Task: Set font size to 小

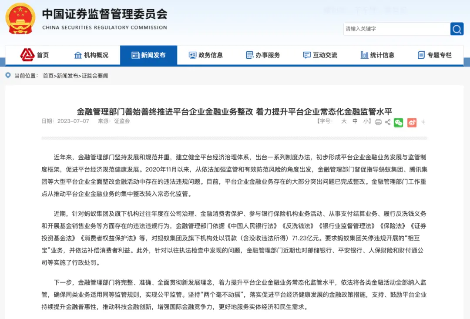Action: click(x=366, y=121)
